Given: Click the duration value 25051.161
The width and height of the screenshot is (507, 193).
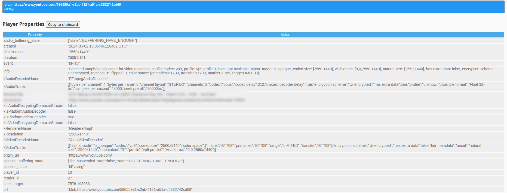Looking at the screenshot, I should (x=76, y=58).
